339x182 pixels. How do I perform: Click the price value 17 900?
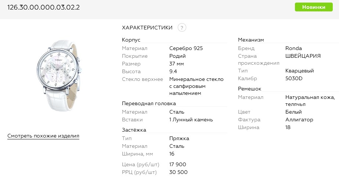[178, 164]
